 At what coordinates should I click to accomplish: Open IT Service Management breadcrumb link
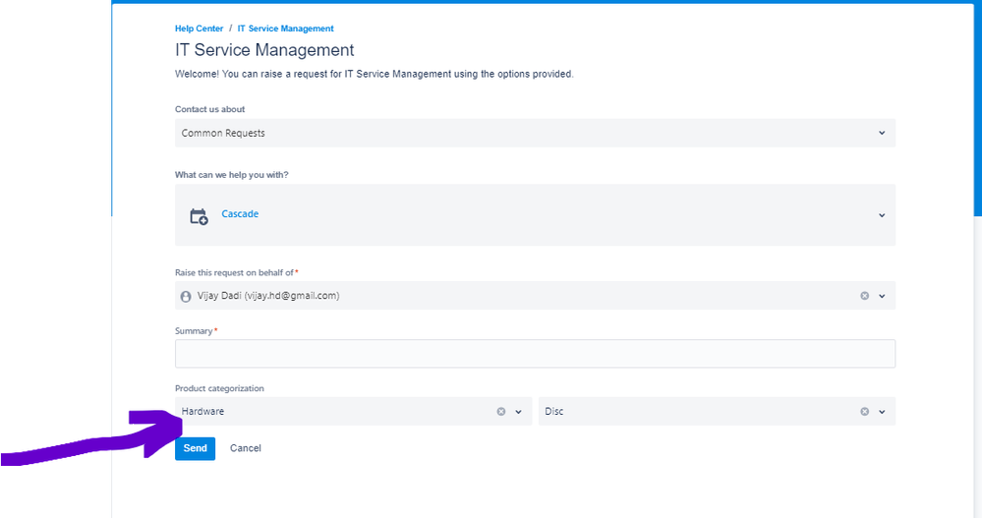click(285, 29)
